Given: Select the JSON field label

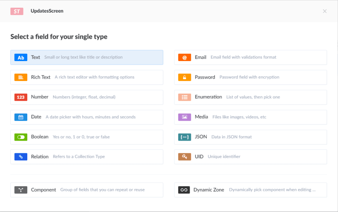Looking at the screenshot, I should pos(201,137).
